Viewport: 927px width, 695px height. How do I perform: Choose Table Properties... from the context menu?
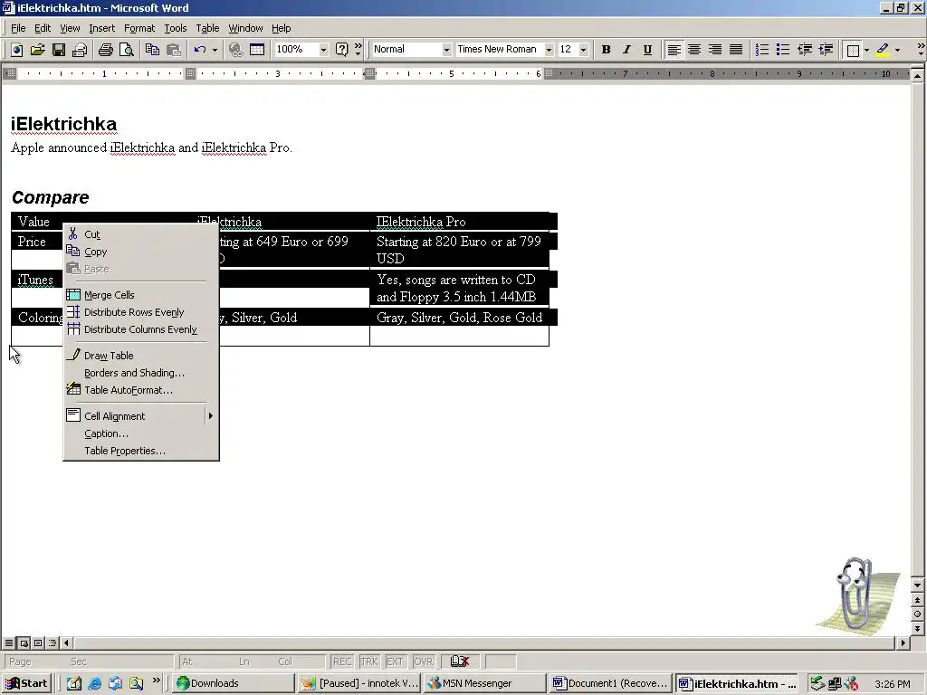(x=140, y=451)
